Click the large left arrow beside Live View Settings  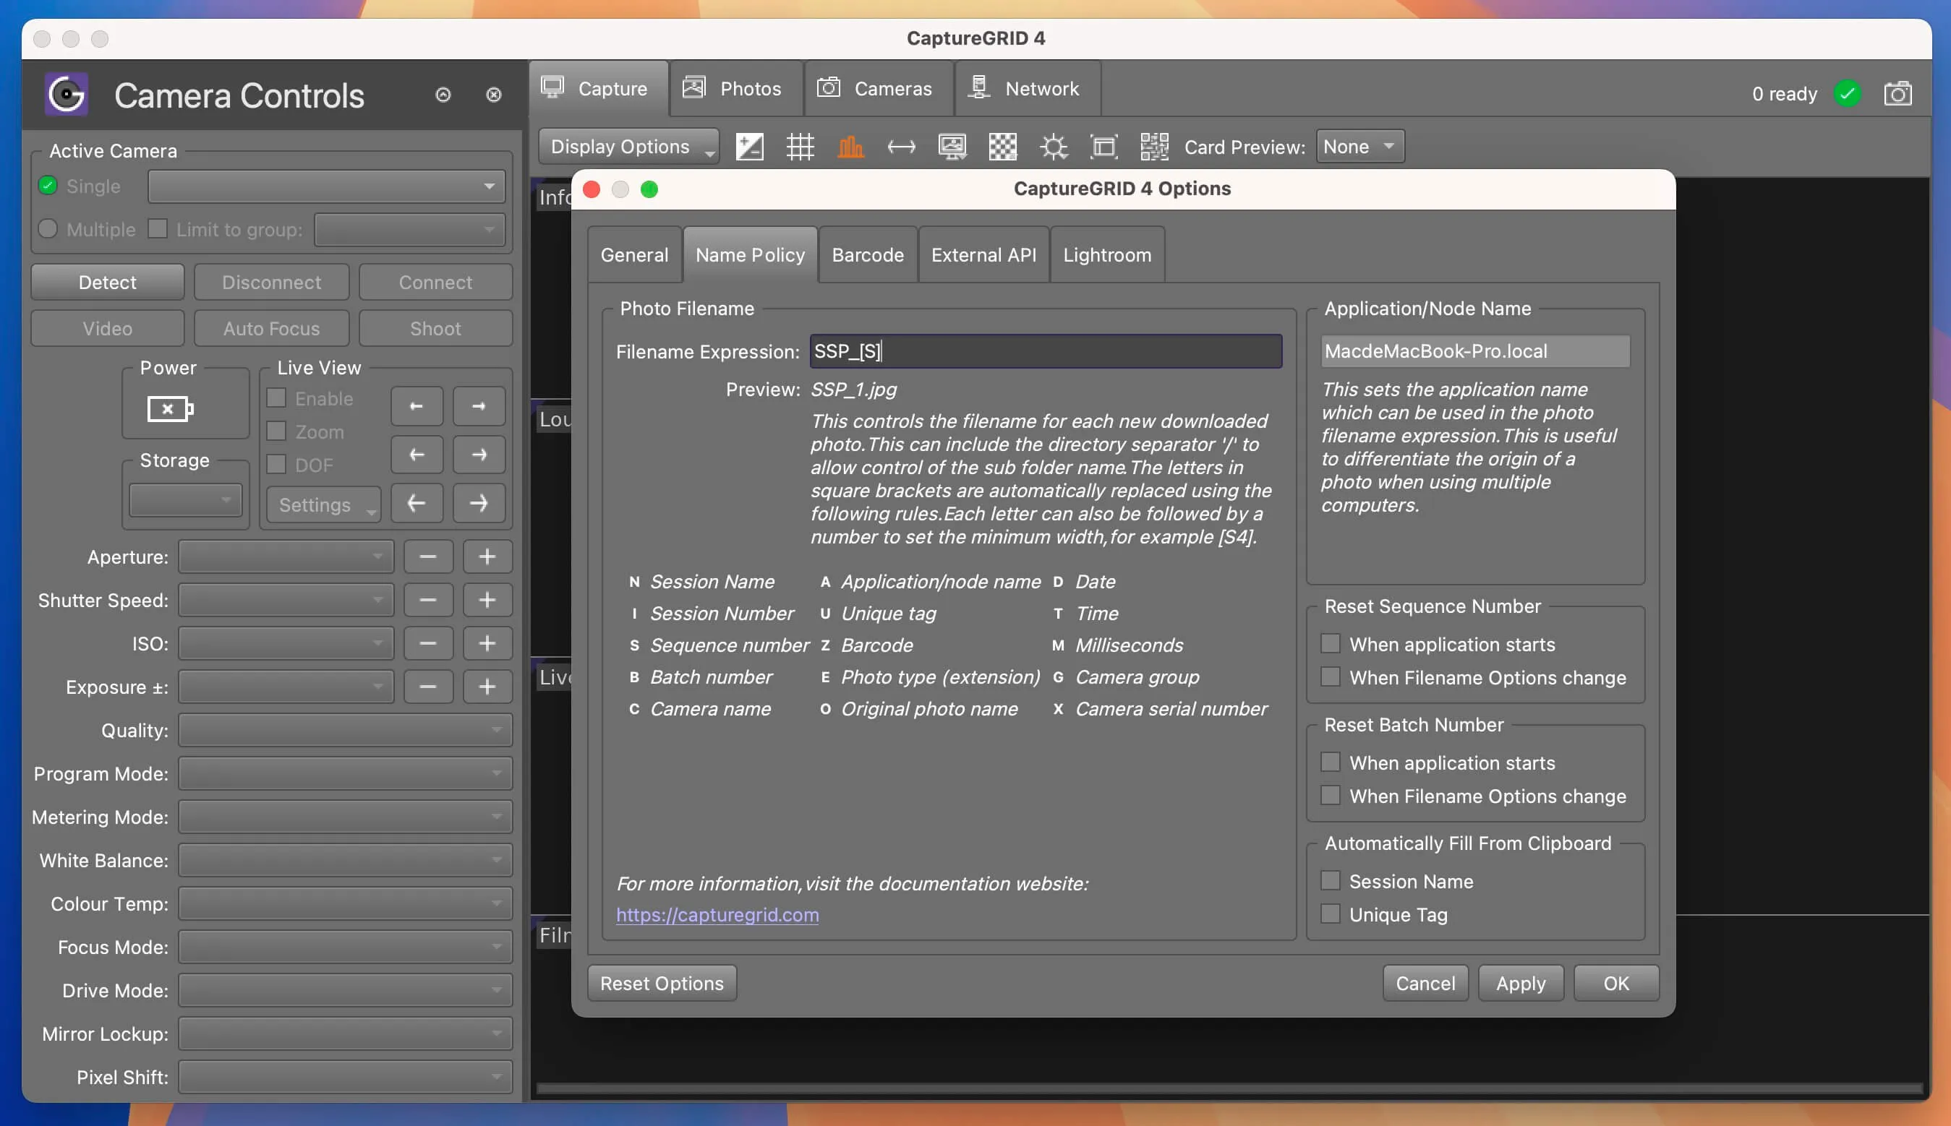click(417, 504)
